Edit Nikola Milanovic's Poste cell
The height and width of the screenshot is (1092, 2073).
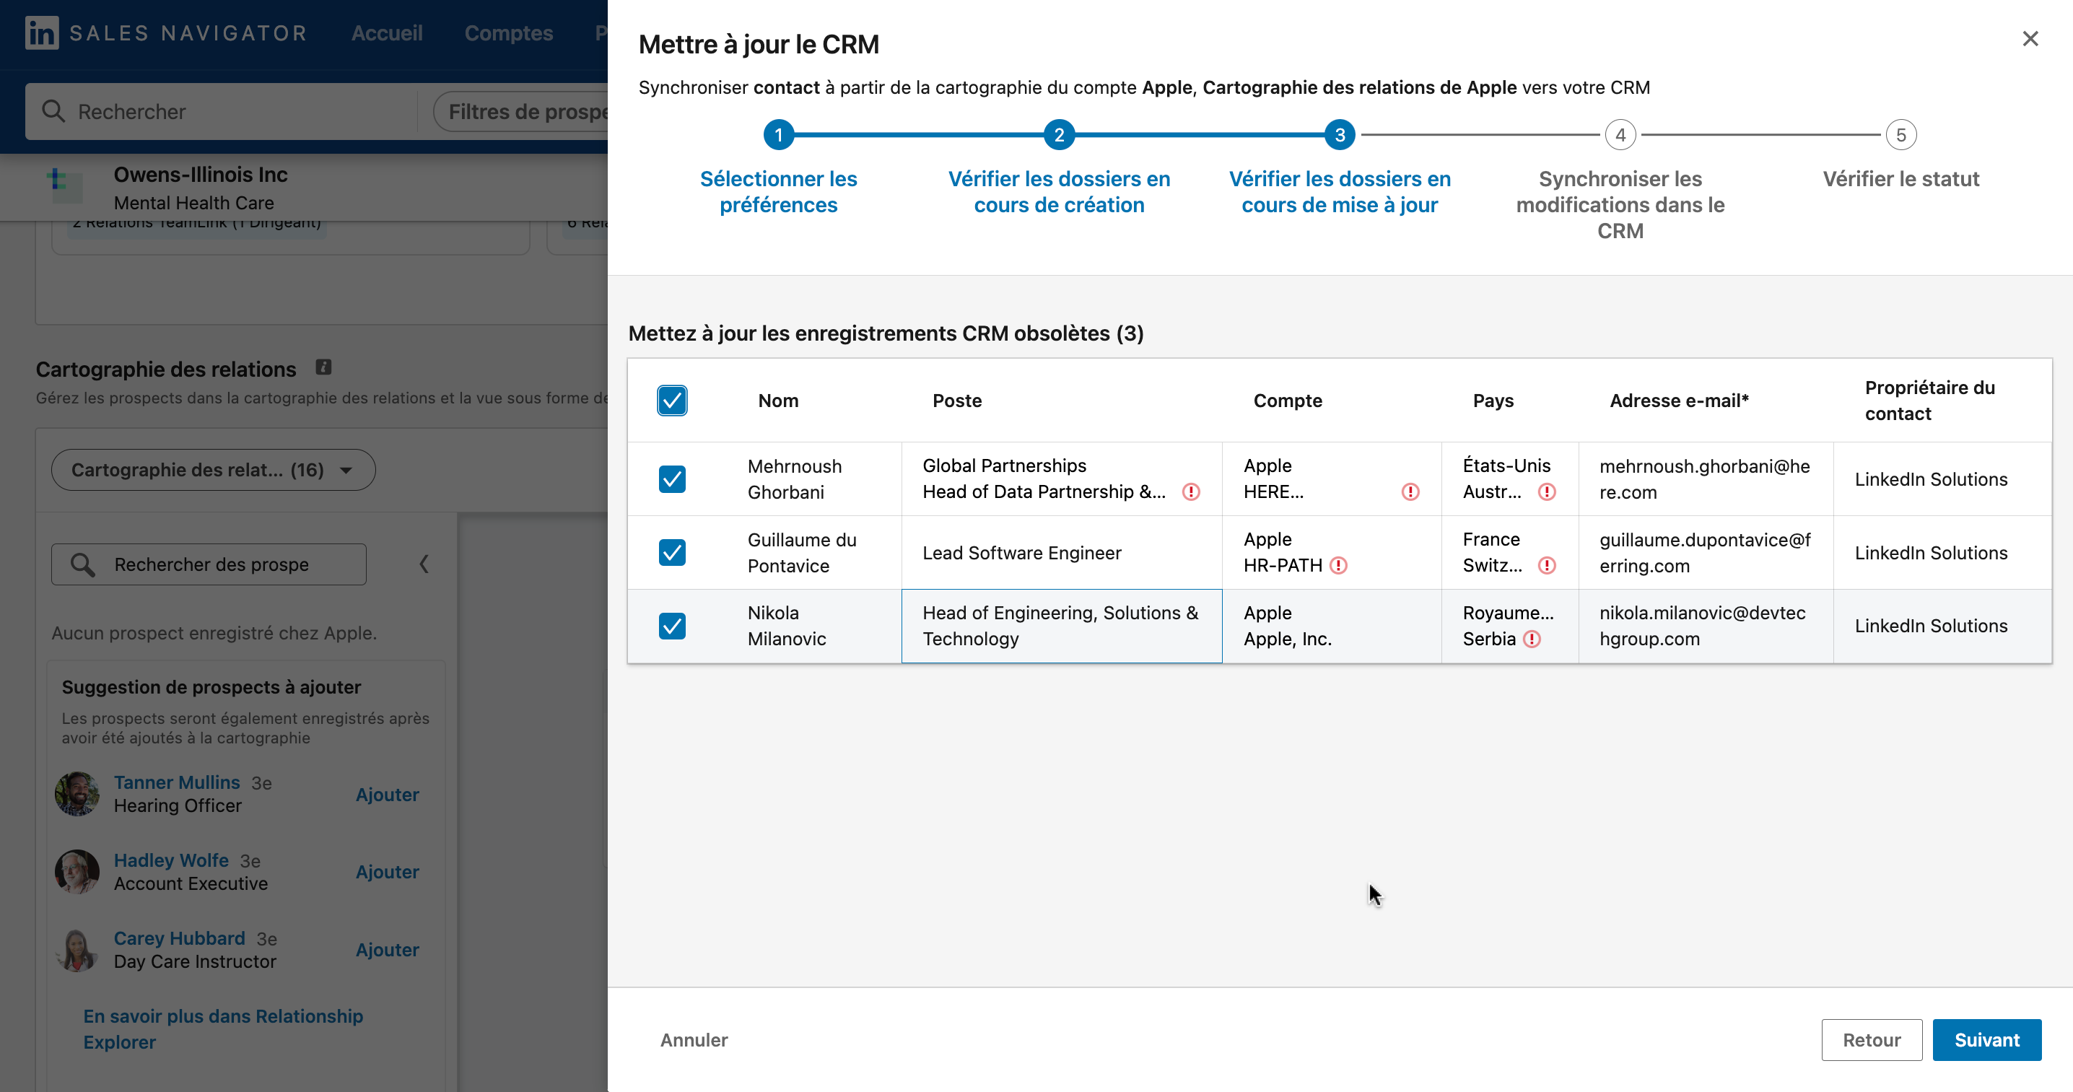click(1062, 626)
